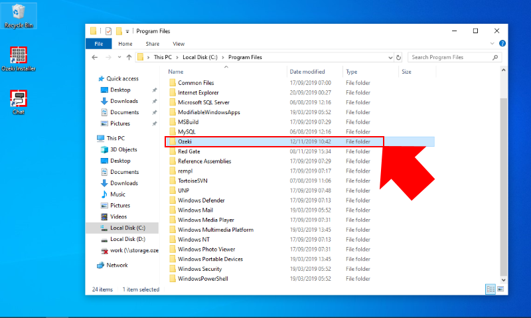Image resolution: width=531 pixels, height=318 pixels.
Task: Select the rempl folder icon
Action: (173, 171)
